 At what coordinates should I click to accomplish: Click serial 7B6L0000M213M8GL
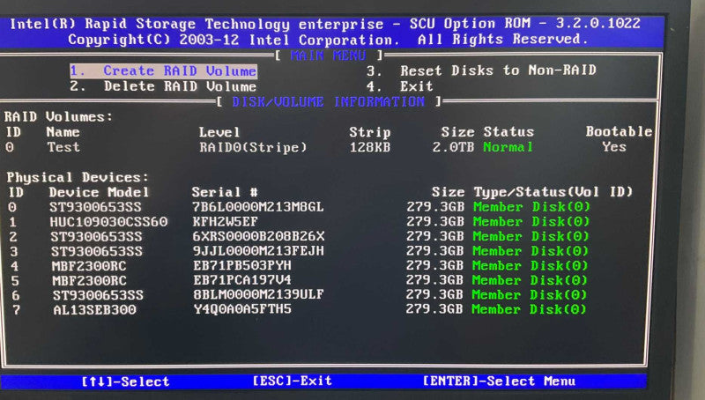coord(258,207)
